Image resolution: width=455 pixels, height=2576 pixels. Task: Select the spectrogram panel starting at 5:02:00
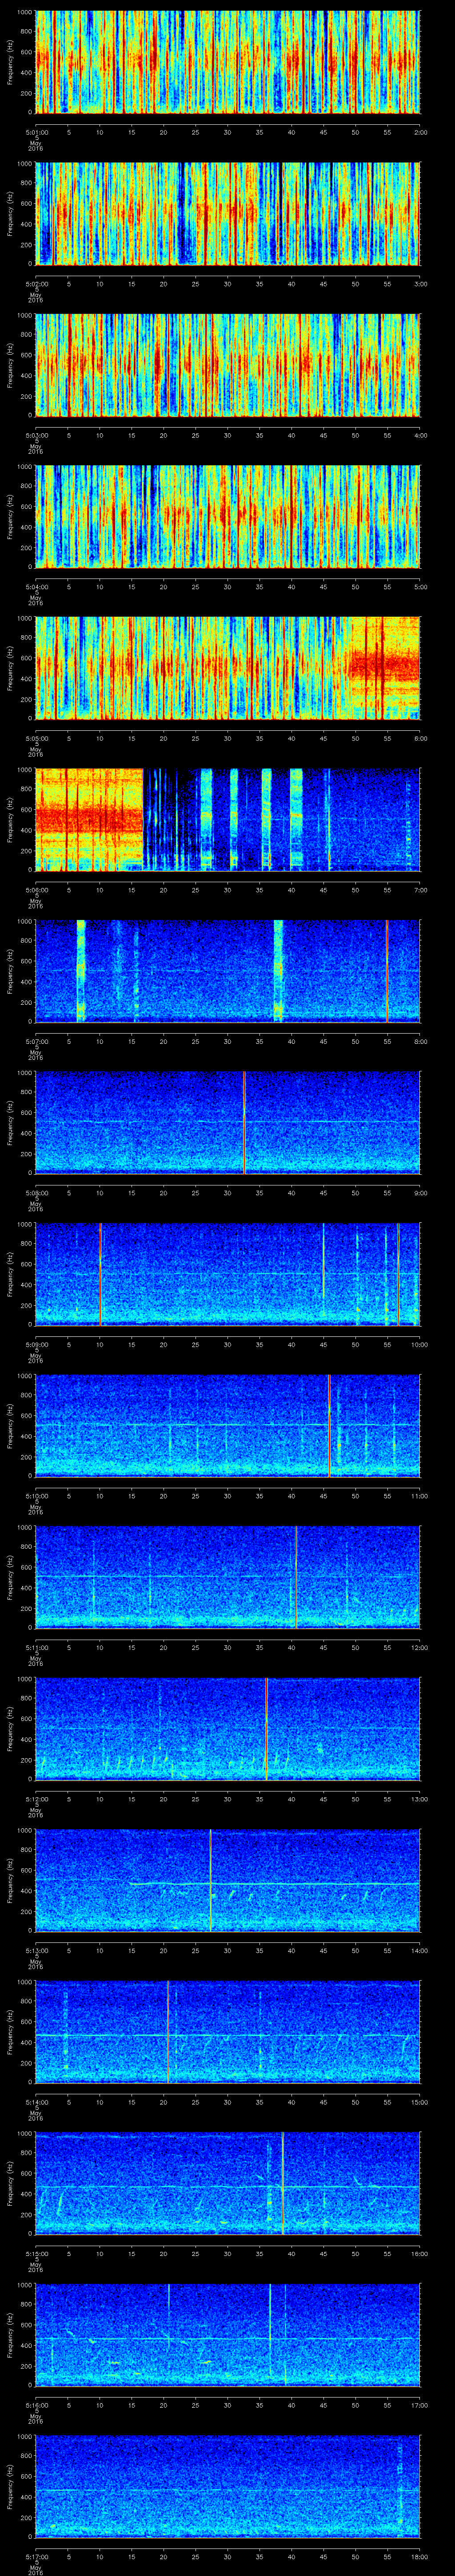pos(227,213)
